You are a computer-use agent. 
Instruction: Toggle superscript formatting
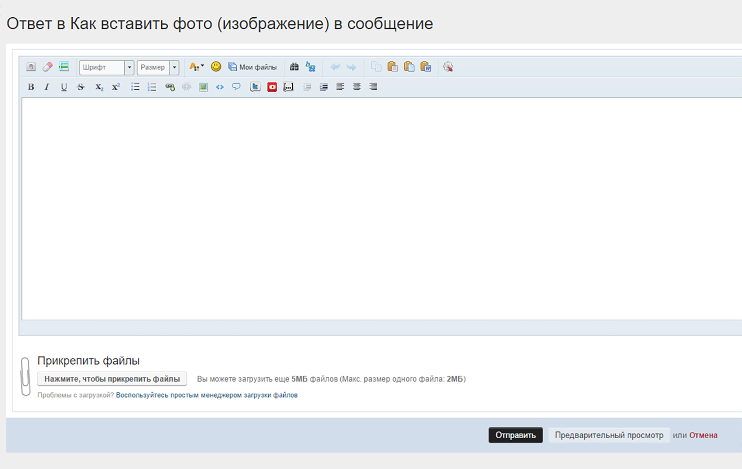click(116, 87)
